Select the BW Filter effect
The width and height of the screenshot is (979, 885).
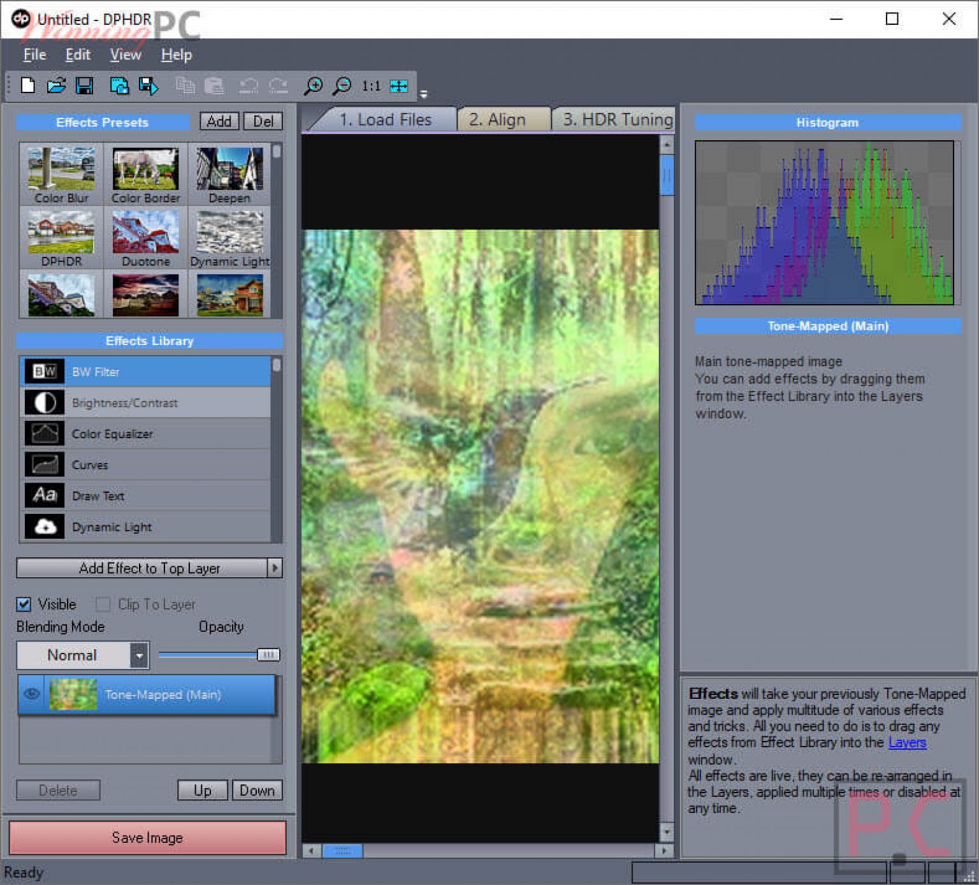tap(146, 372)
